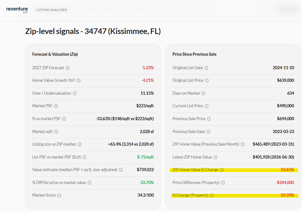Click the 634 days on market value
The image size is (302, 212).
click(291, 93)
